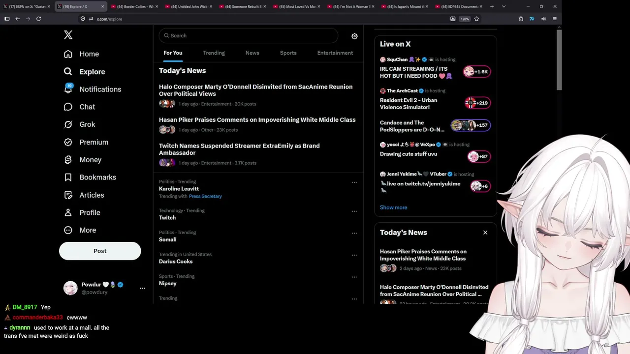Select the For You tab
Screen dimensions: 630x354
[173, 53]
